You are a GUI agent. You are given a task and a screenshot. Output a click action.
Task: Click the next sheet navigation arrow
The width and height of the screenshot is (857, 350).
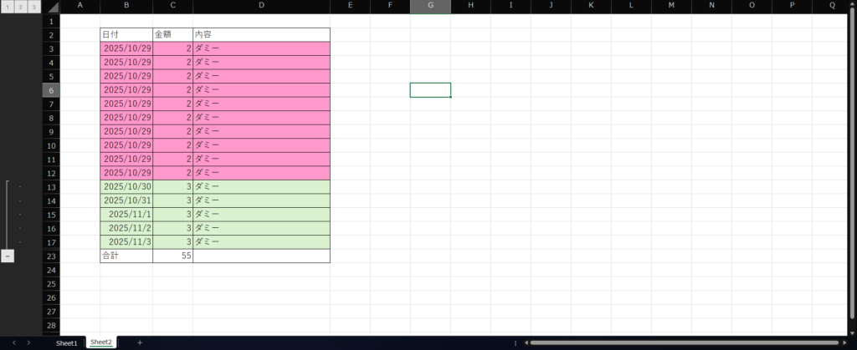28,342
